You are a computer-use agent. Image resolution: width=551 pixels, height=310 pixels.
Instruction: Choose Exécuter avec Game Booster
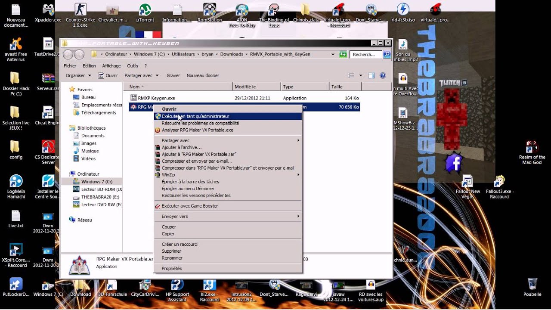228,206
